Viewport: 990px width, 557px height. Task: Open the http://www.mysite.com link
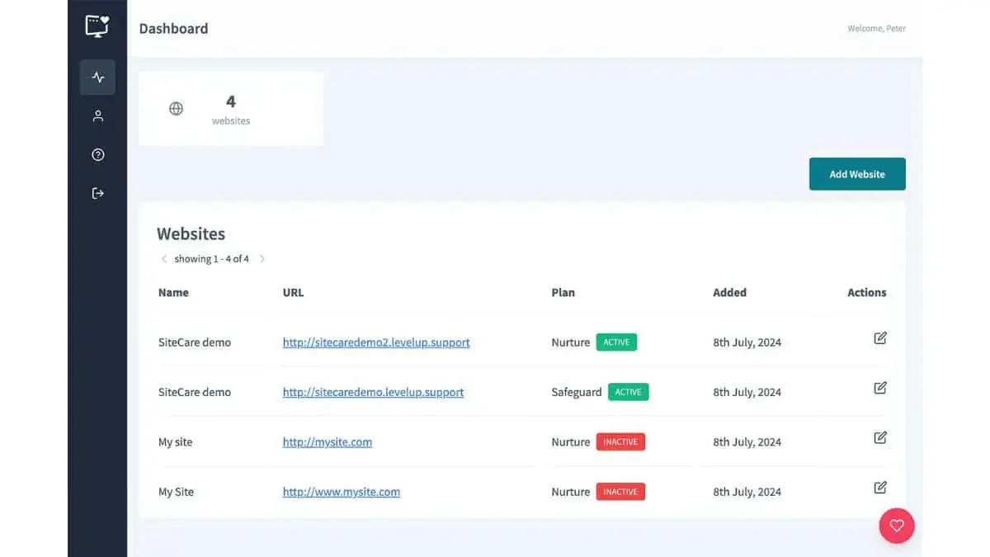[x=342, y=492]
